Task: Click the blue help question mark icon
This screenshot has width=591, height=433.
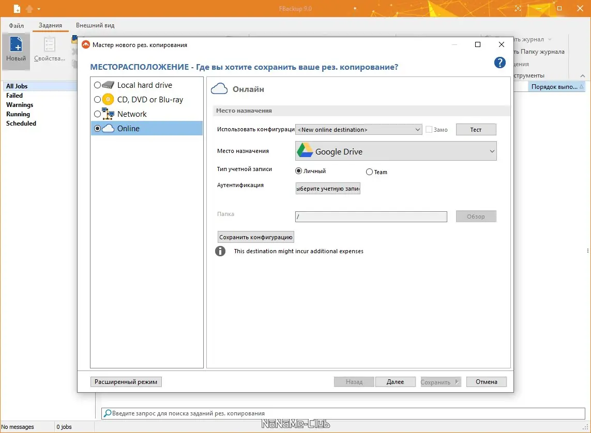Action: click(x=499, y=63)
